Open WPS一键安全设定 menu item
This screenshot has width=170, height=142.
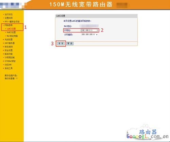12,22
